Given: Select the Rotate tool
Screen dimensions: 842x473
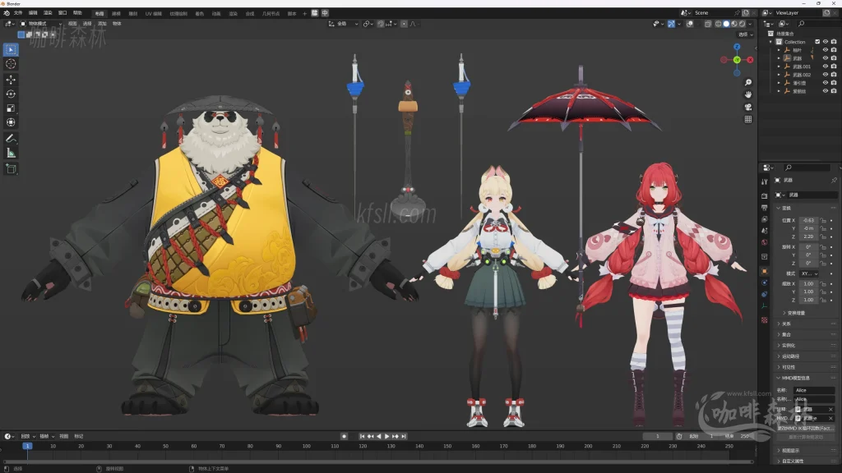Looking at the screenshot, I should (x=11, y=94).
